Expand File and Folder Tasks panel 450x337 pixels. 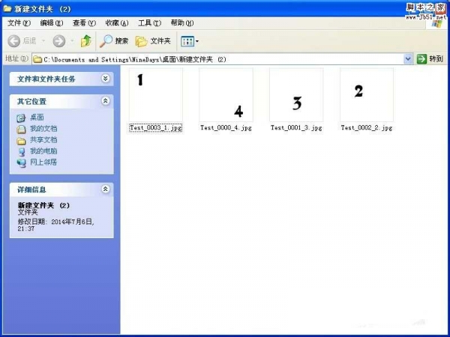tap(106, 78)
